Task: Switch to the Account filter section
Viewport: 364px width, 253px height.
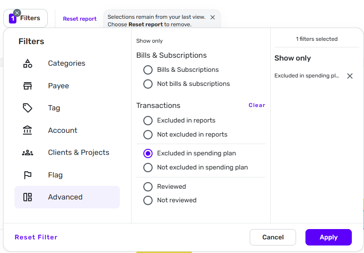Action: click(x=62, y=130)
